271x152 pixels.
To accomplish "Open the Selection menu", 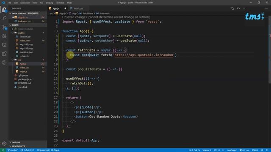I will (25, 3).
